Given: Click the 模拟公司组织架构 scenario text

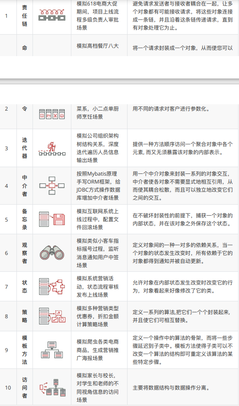Looking at the screenshot, I should coord(98,148).
